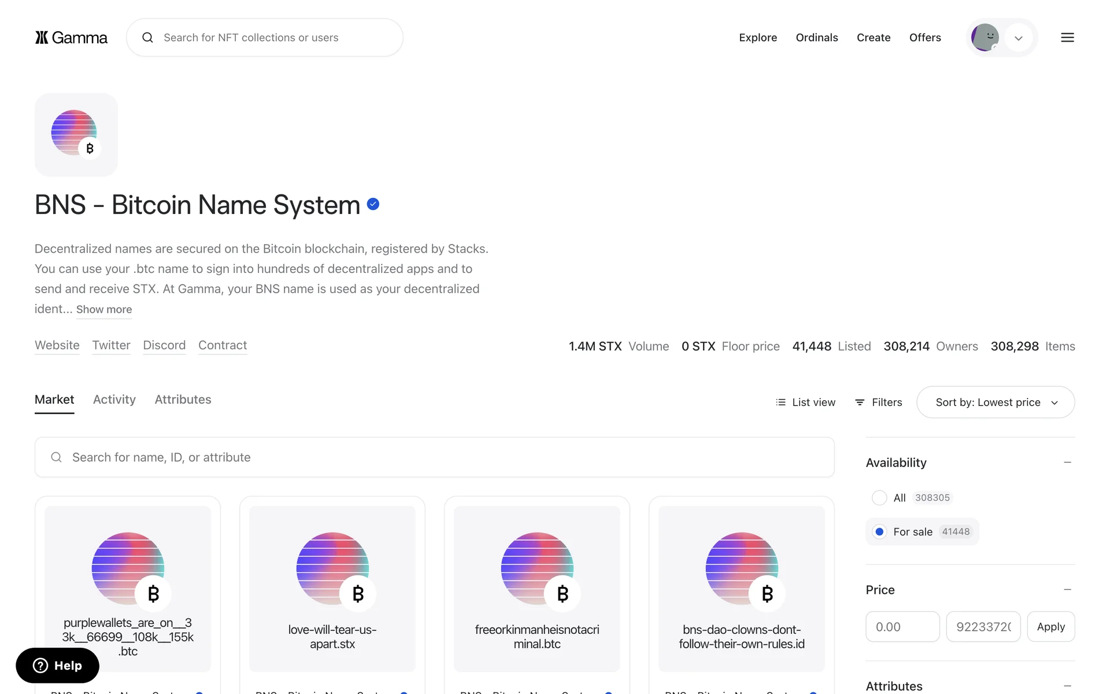This screenshot has height=694, width=1110.
Task: Select the All availability radio button
Action: 879,497
